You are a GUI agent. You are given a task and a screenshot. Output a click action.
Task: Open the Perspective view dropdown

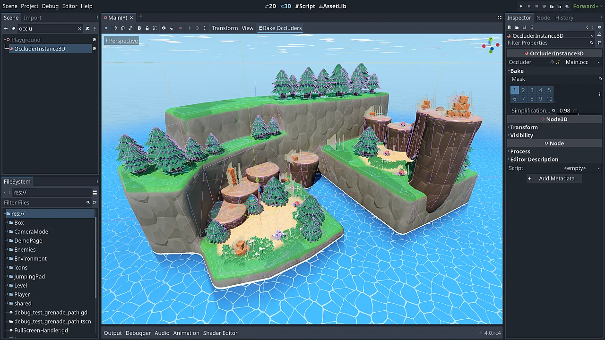click(x=122, y=41)
